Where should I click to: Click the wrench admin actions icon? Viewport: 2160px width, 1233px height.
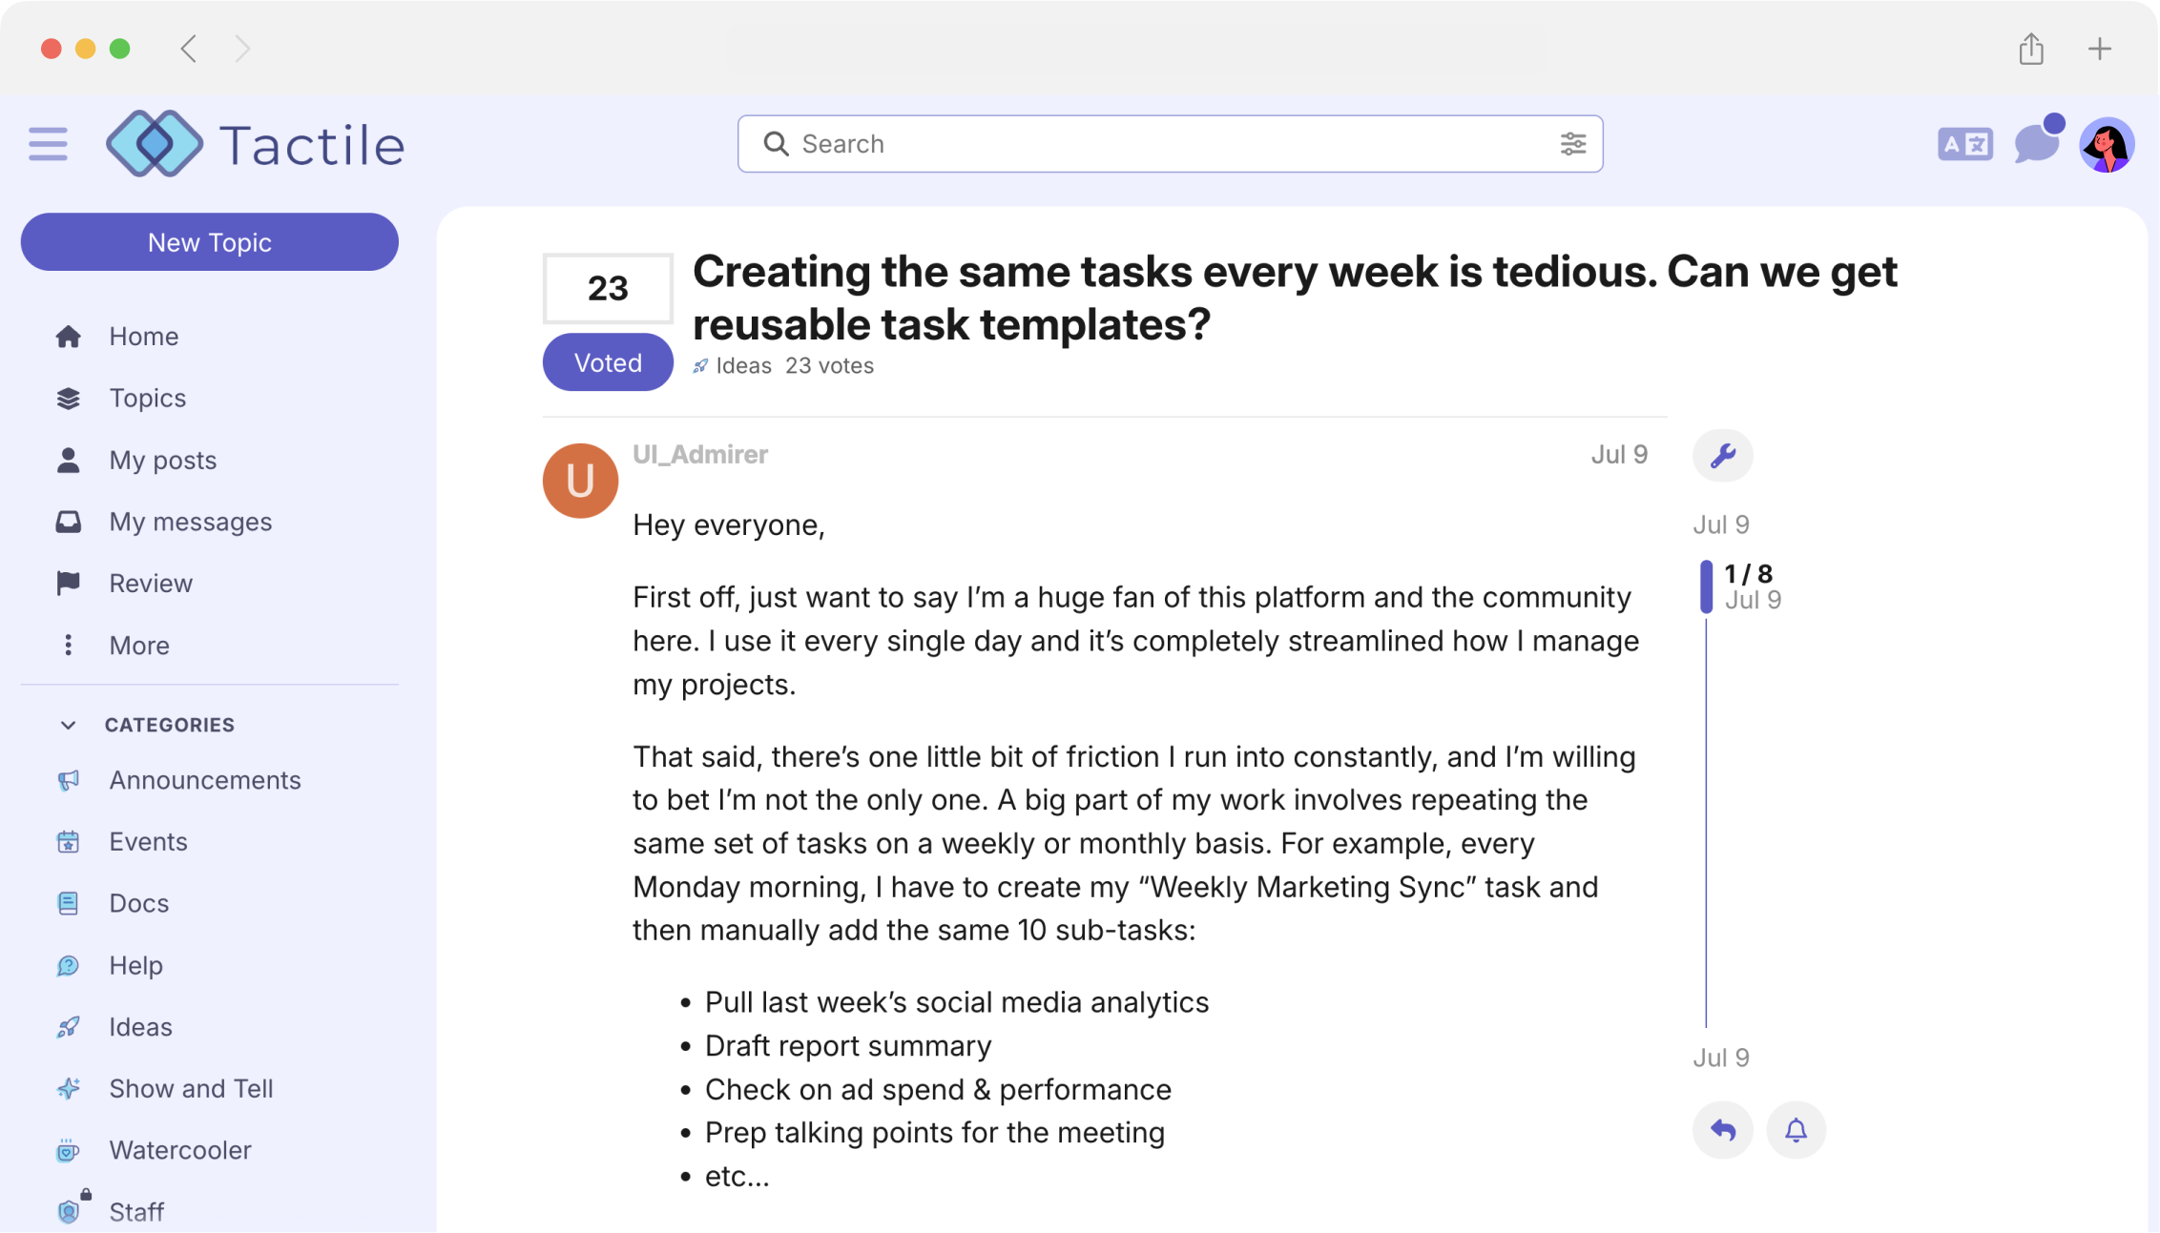pyautogui.click(x=1722, y=455)
